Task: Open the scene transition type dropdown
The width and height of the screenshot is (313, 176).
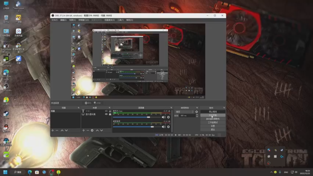Action: 184,112
